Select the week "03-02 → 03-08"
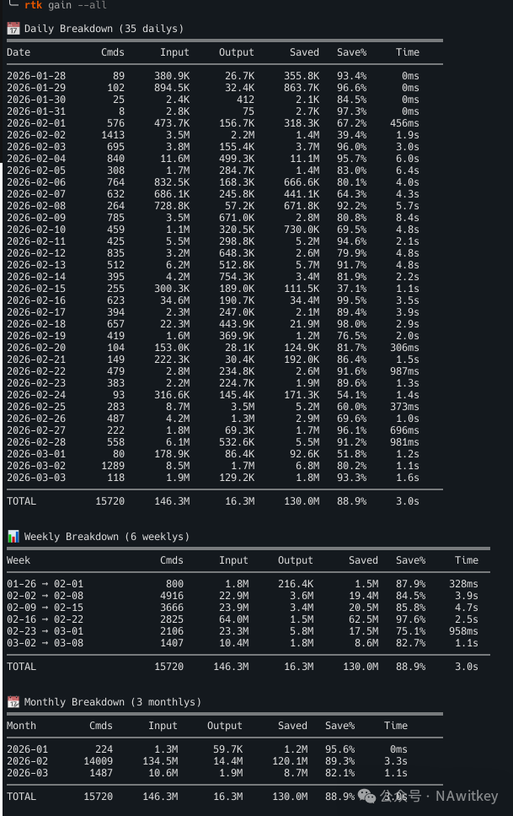 45,643
